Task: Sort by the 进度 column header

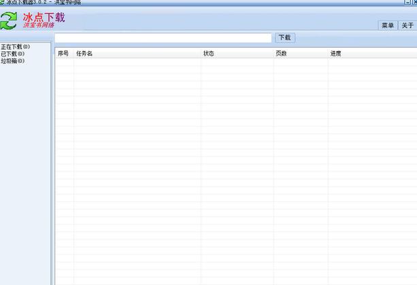Action: (x=373, y=54)
